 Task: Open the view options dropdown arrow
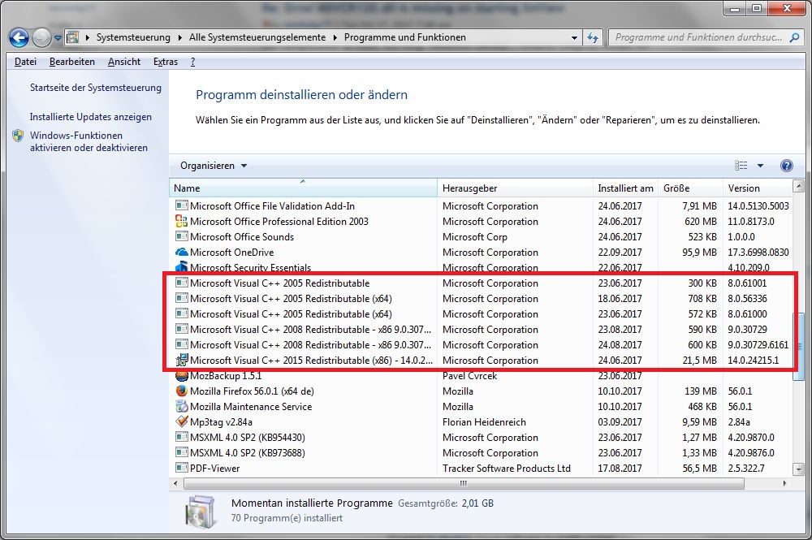[760, 166]
